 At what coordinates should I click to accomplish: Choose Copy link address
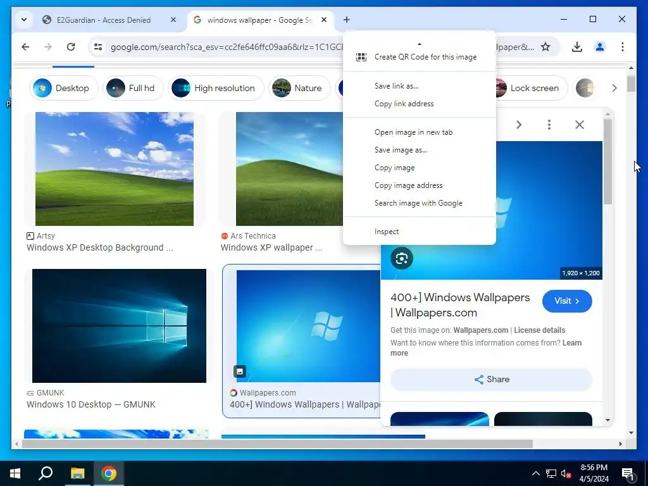pos(420,104)
